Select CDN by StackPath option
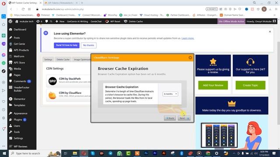This screenshot has height=157, width=280. click(69, 81)
